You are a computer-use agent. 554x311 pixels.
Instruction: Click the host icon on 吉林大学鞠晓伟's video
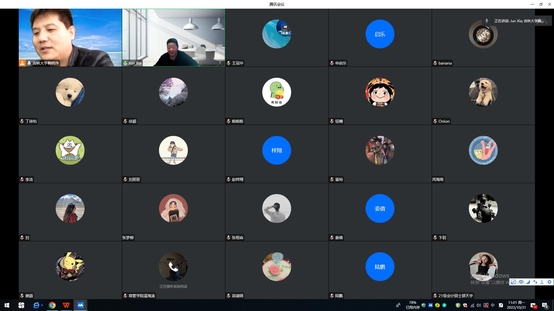22,63
